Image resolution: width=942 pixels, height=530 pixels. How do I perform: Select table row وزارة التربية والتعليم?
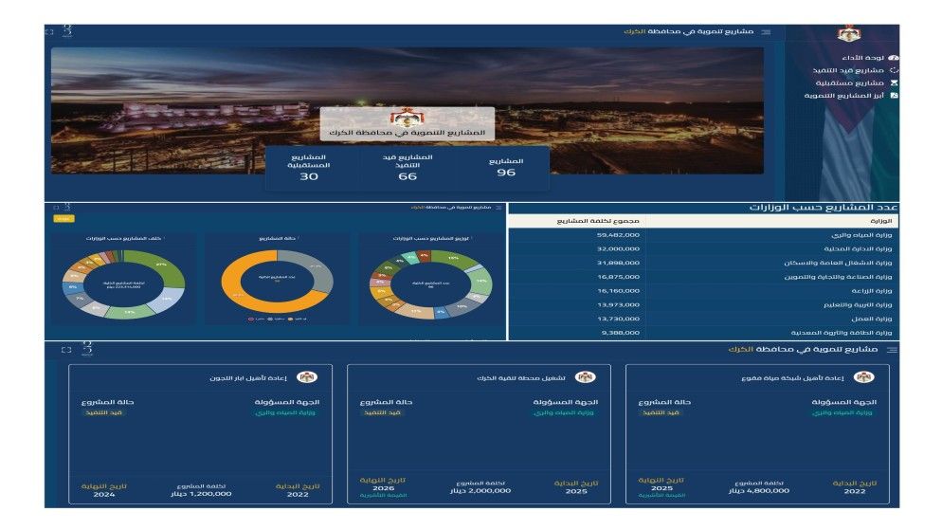703,304
